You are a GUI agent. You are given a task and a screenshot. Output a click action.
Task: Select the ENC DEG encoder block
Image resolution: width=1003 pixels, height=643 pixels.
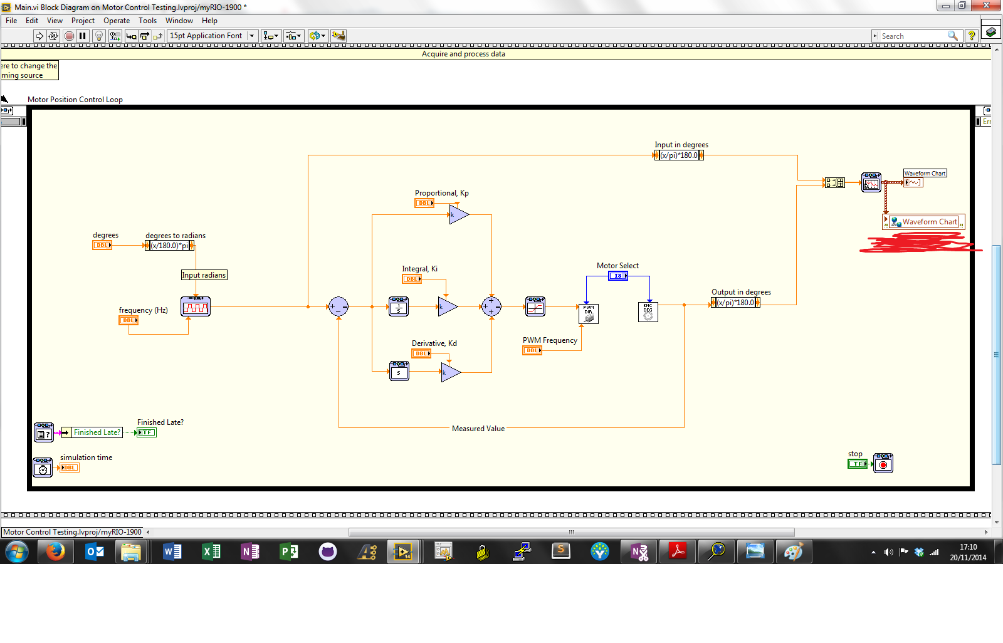[x=648, y=311]
